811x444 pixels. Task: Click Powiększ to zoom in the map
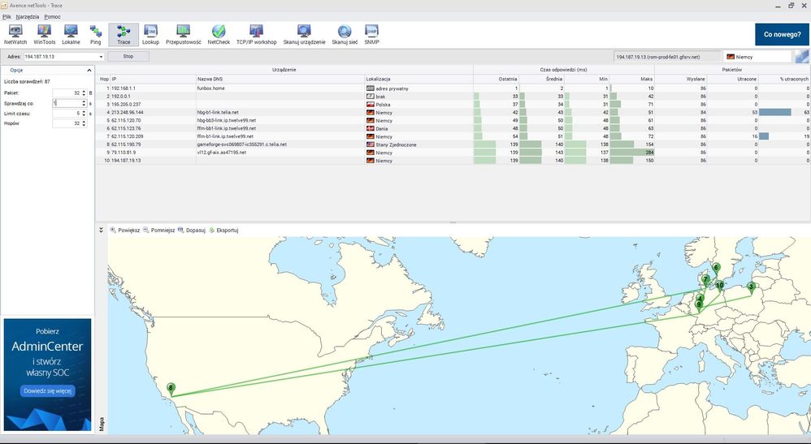tap(124, 230)
